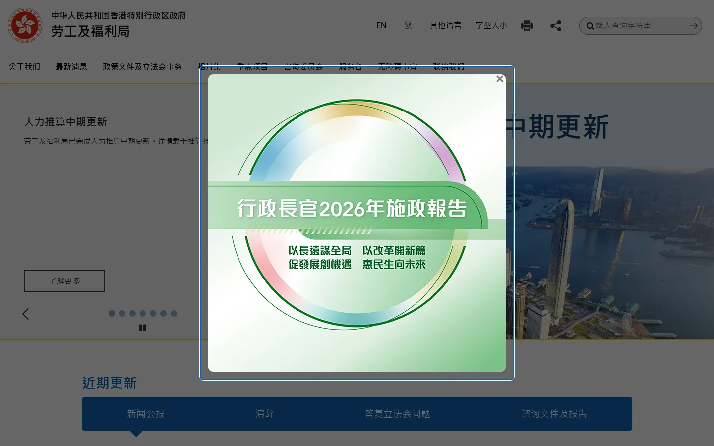Select fifth carousel dot
The image size is (714, 446).
153,313
